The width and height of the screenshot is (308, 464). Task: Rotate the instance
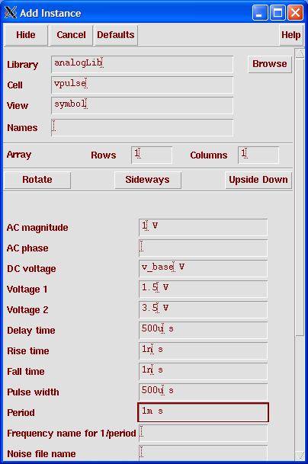[x=37, y=180]
